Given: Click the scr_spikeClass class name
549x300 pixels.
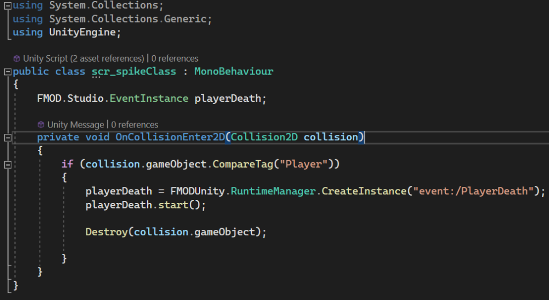Looking at the screenshot, I should tap(134, 71).
